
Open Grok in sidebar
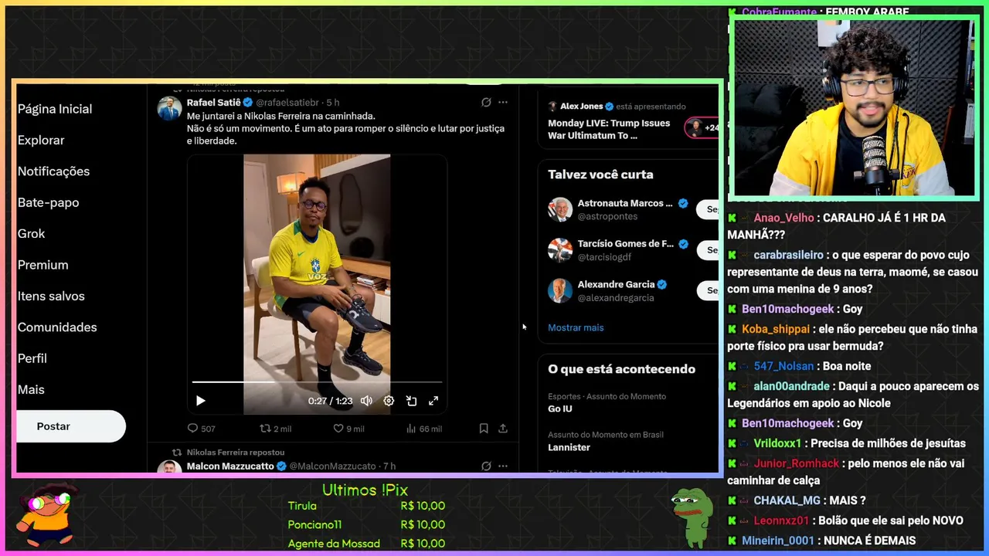coord(32,234)
